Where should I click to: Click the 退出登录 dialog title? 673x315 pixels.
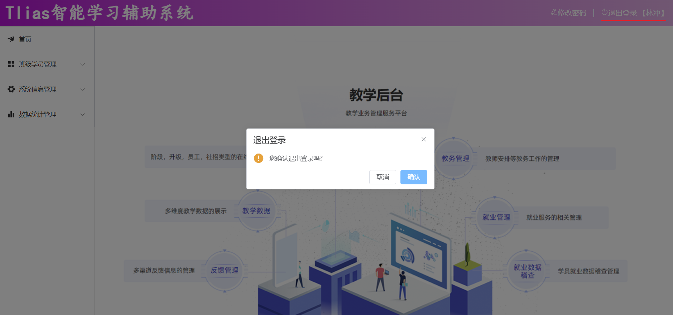click(269, 140)
